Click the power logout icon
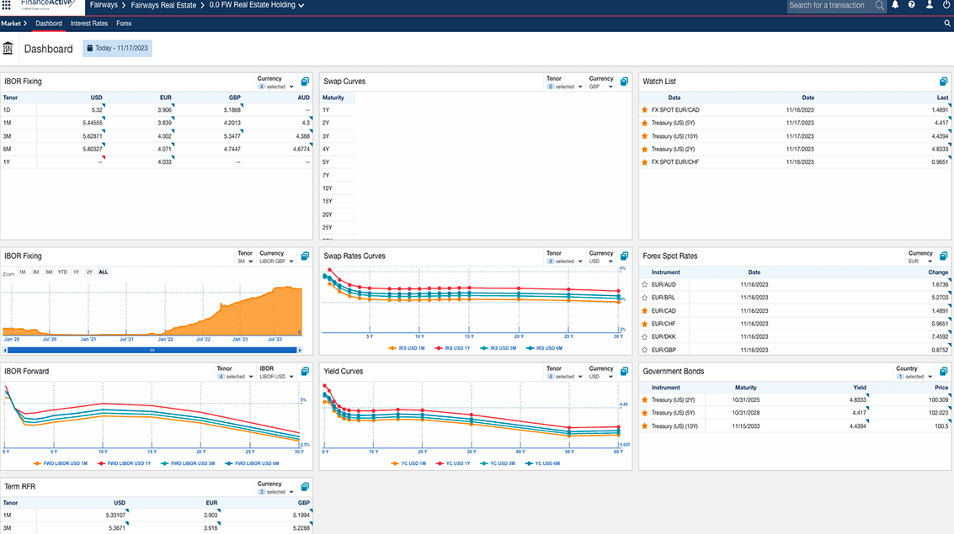The height and width of the screenshot is (534, 954). 946,5
